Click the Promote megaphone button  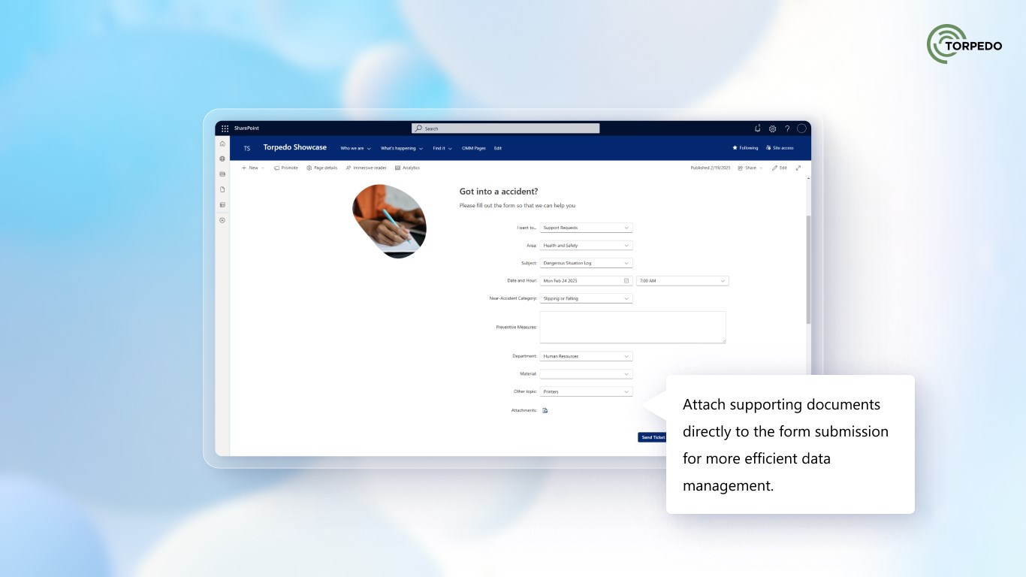point(285,168)
